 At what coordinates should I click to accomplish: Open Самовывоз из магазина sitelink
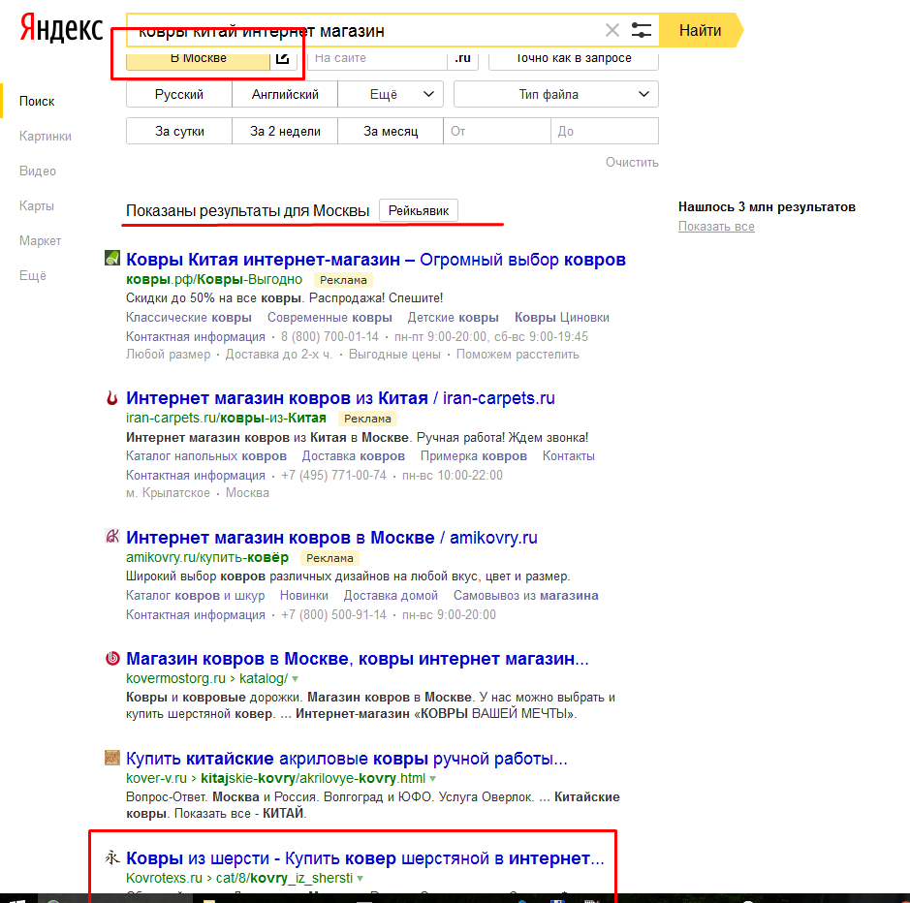526,596
